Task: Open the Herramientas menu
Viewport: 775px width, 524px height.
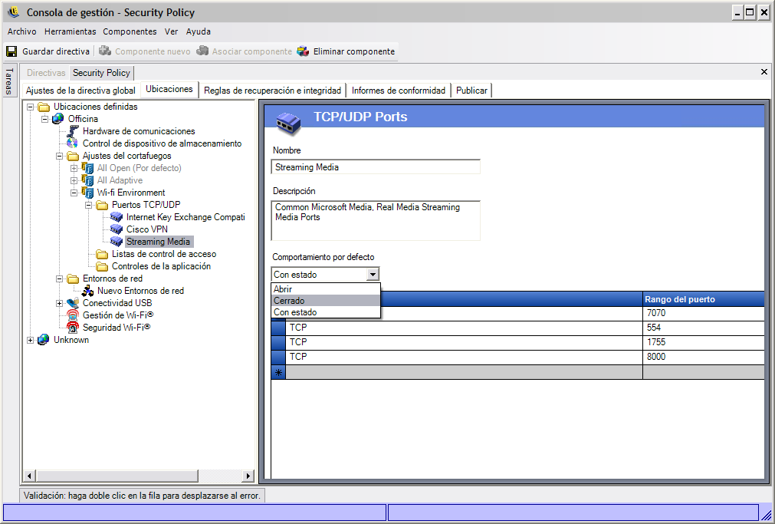Action: click(x=70, y=31)
